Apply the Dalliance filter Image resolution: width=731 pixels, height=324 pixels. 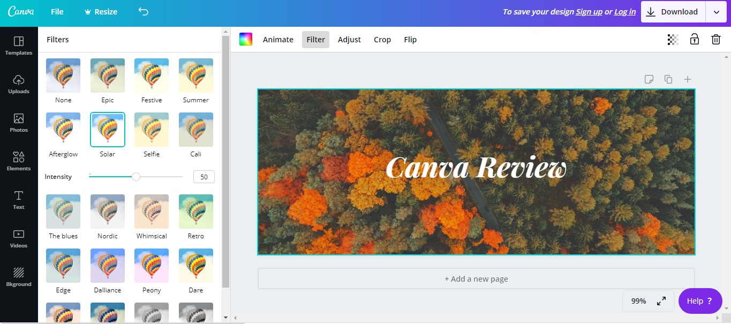pos(108,266)
